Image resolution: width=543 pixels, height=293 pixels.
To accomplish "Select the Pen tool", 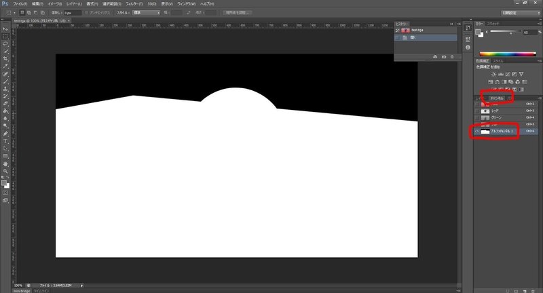I will click(5, 134).
